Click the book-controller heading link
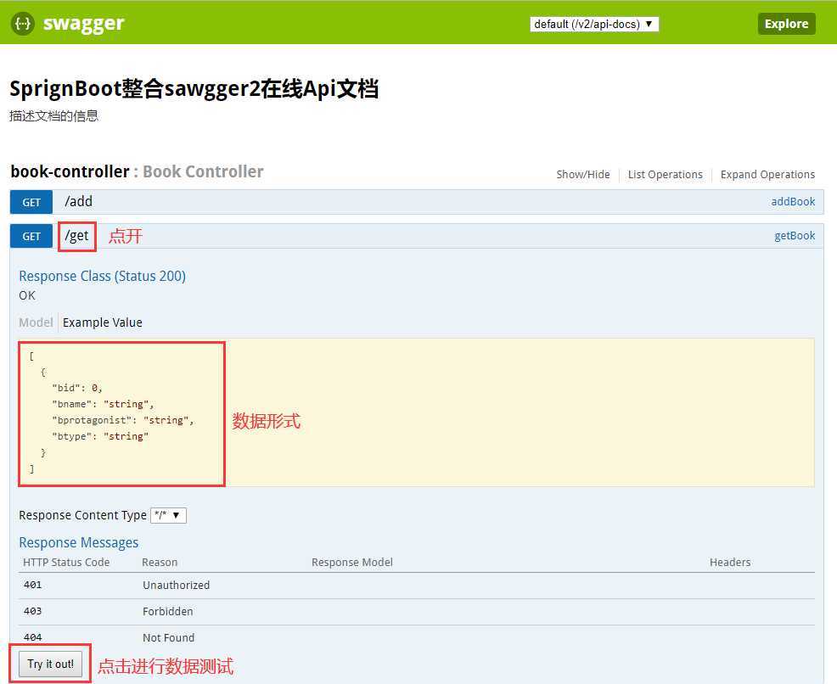The image size is (837, 684). [x=70, y=171]
